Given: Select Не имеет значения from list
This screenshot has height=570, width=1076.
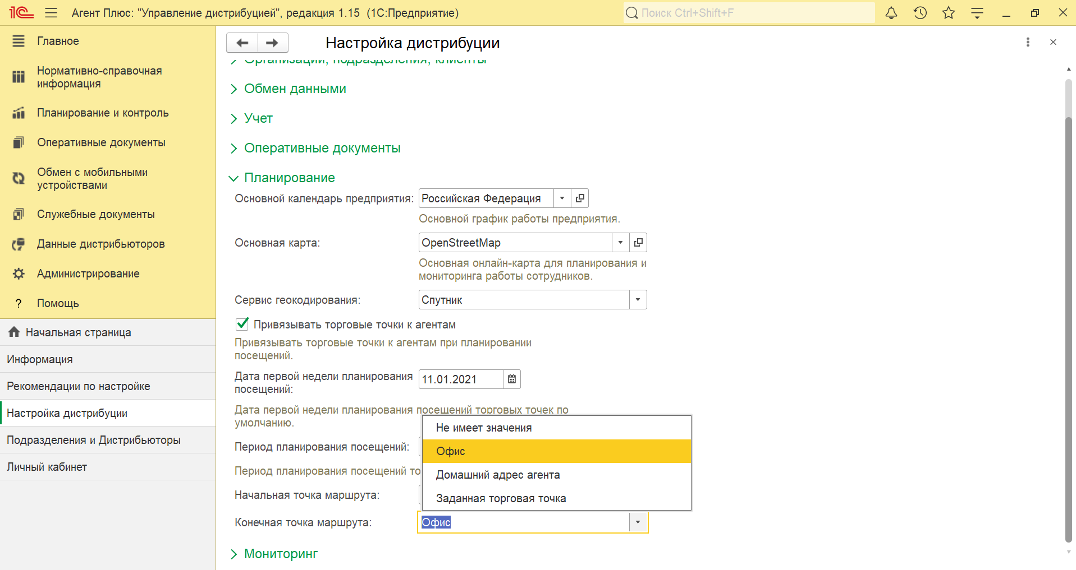Looking at the screenshot, I should 556,428.
